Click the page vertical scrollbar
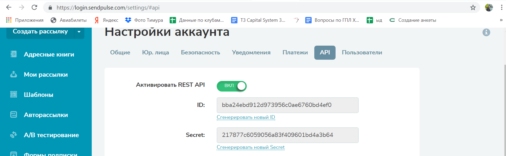 click(505, 106)
